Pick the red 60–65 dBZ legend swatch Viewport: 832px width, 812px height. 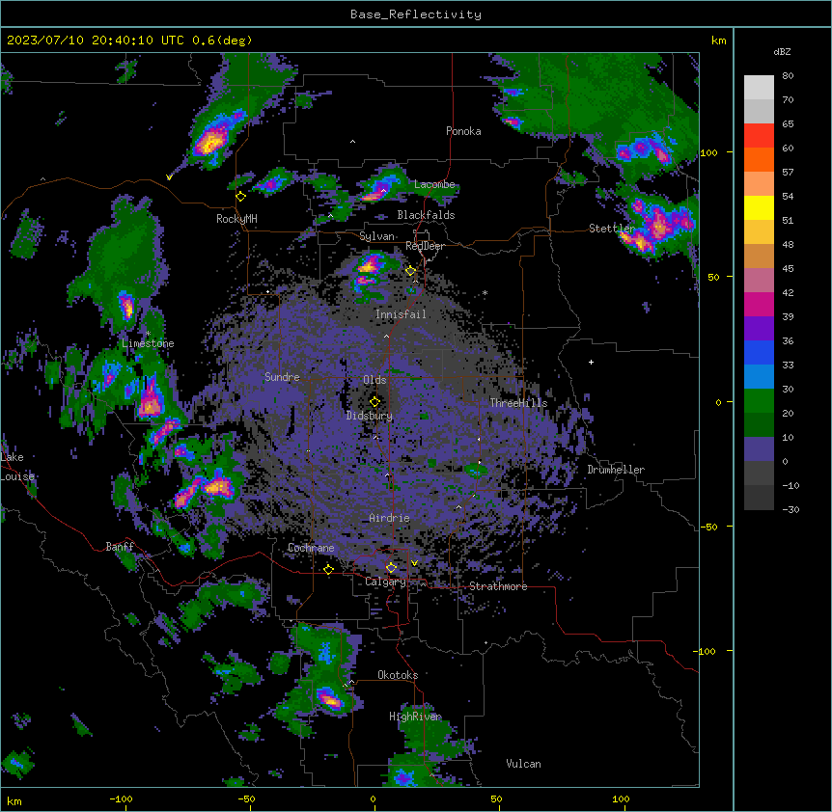759,136
